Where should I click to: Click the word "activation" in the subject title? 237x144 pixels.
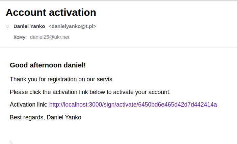(x=73, y=12)
